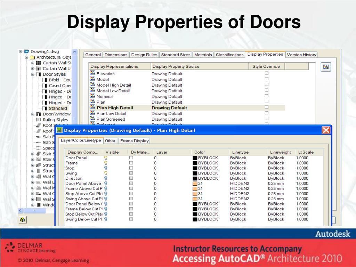Check Style Override for Plan Screened
The height and width of the screenshot is (267, 356).
[x=267, y=119]
